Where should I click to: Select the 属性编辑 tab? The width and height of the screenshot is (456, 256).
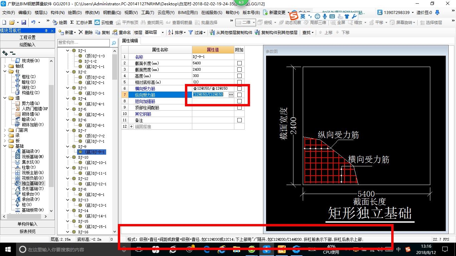(x=130, y=41)
